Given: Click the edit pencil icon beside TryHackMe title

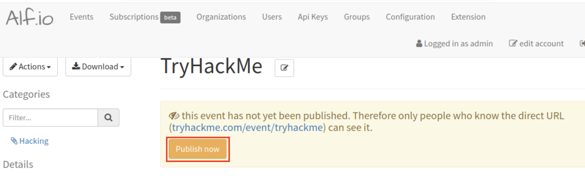Looking at the screenshot, I should [284, 68].
